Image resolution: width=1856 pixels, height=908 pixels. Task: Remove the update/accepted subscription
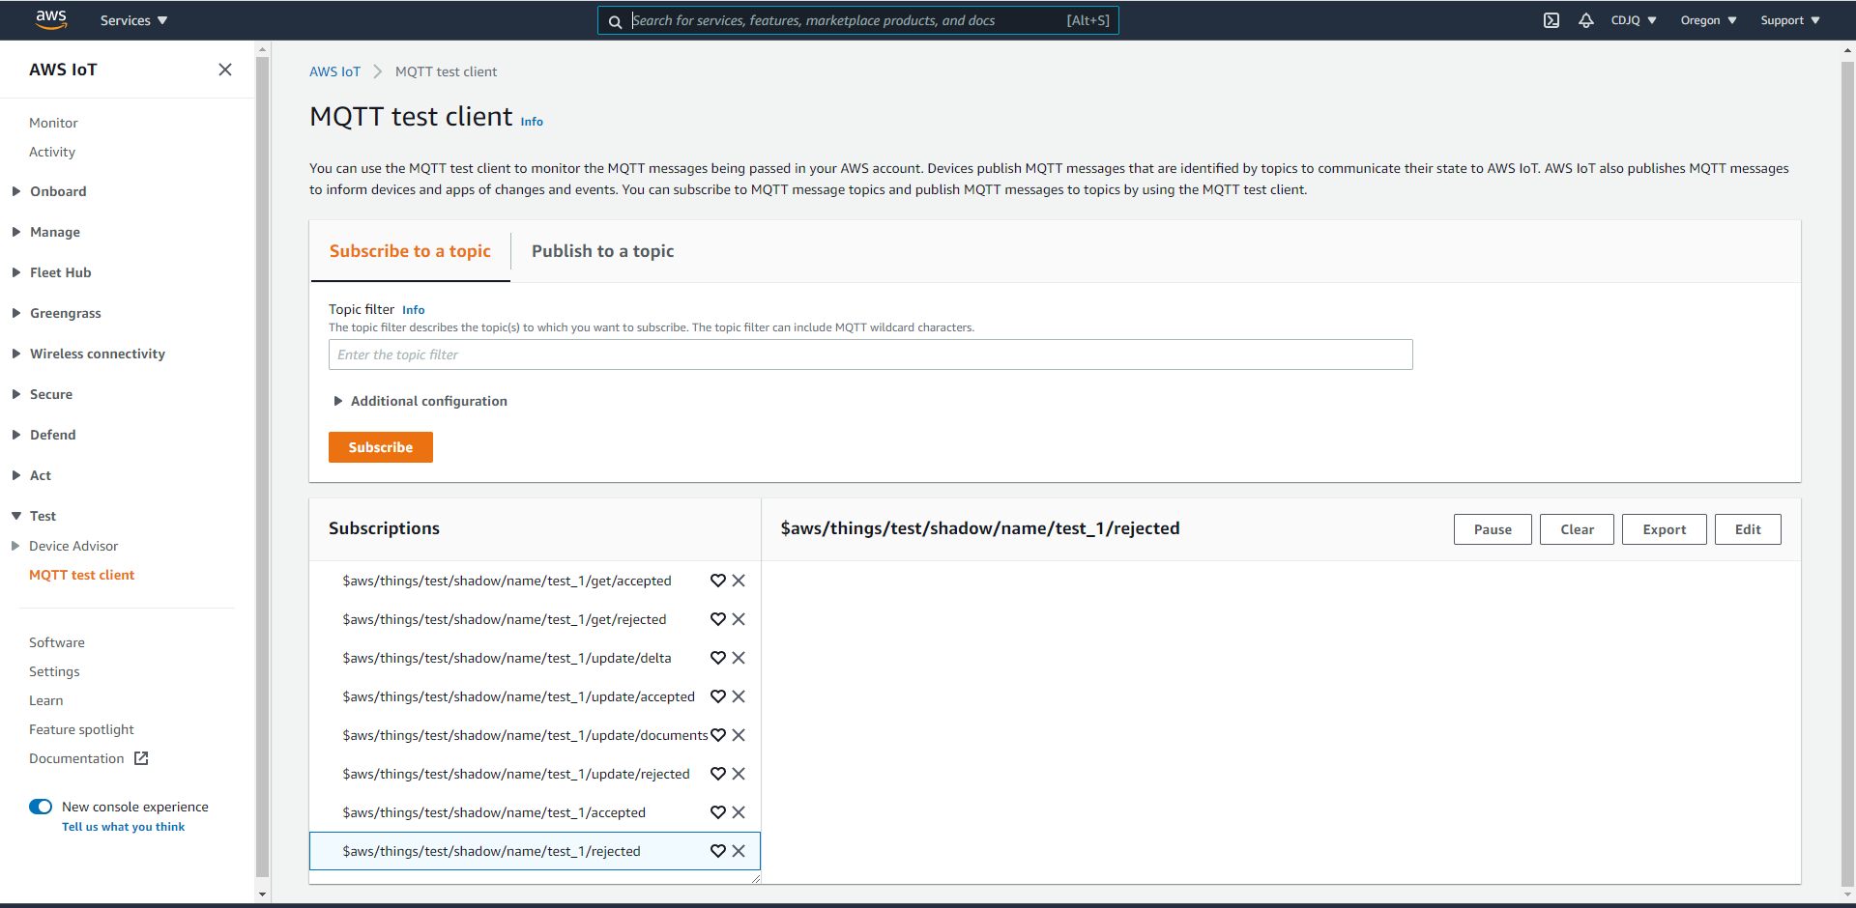pyautogui.click(x=739, y=696)
